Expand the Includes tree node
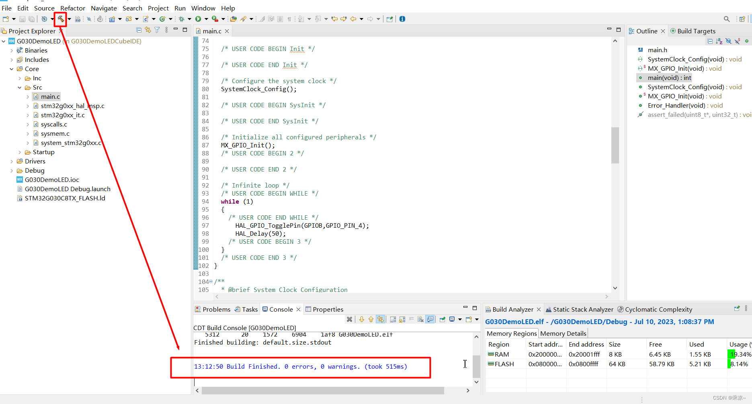The width and height of the screenshot is (752, 404). (x=12, y=59)
